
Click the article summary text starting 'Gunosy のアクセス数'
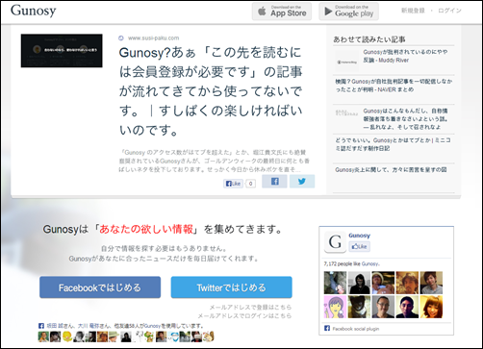click(x=214, y=161)
